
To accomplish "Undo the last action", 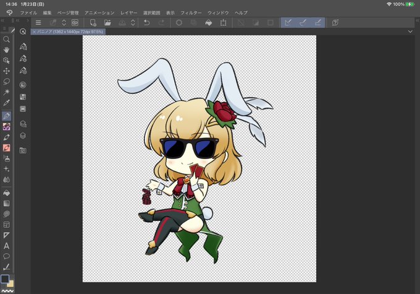I will (x=146, y=22).
